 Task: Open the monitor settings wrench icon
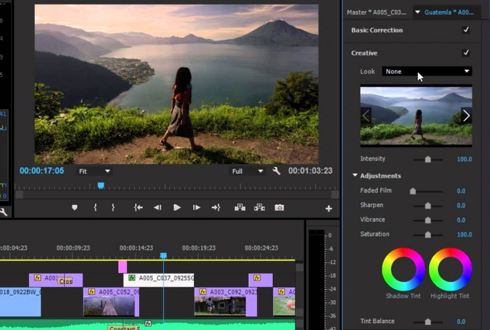point(276,171)
